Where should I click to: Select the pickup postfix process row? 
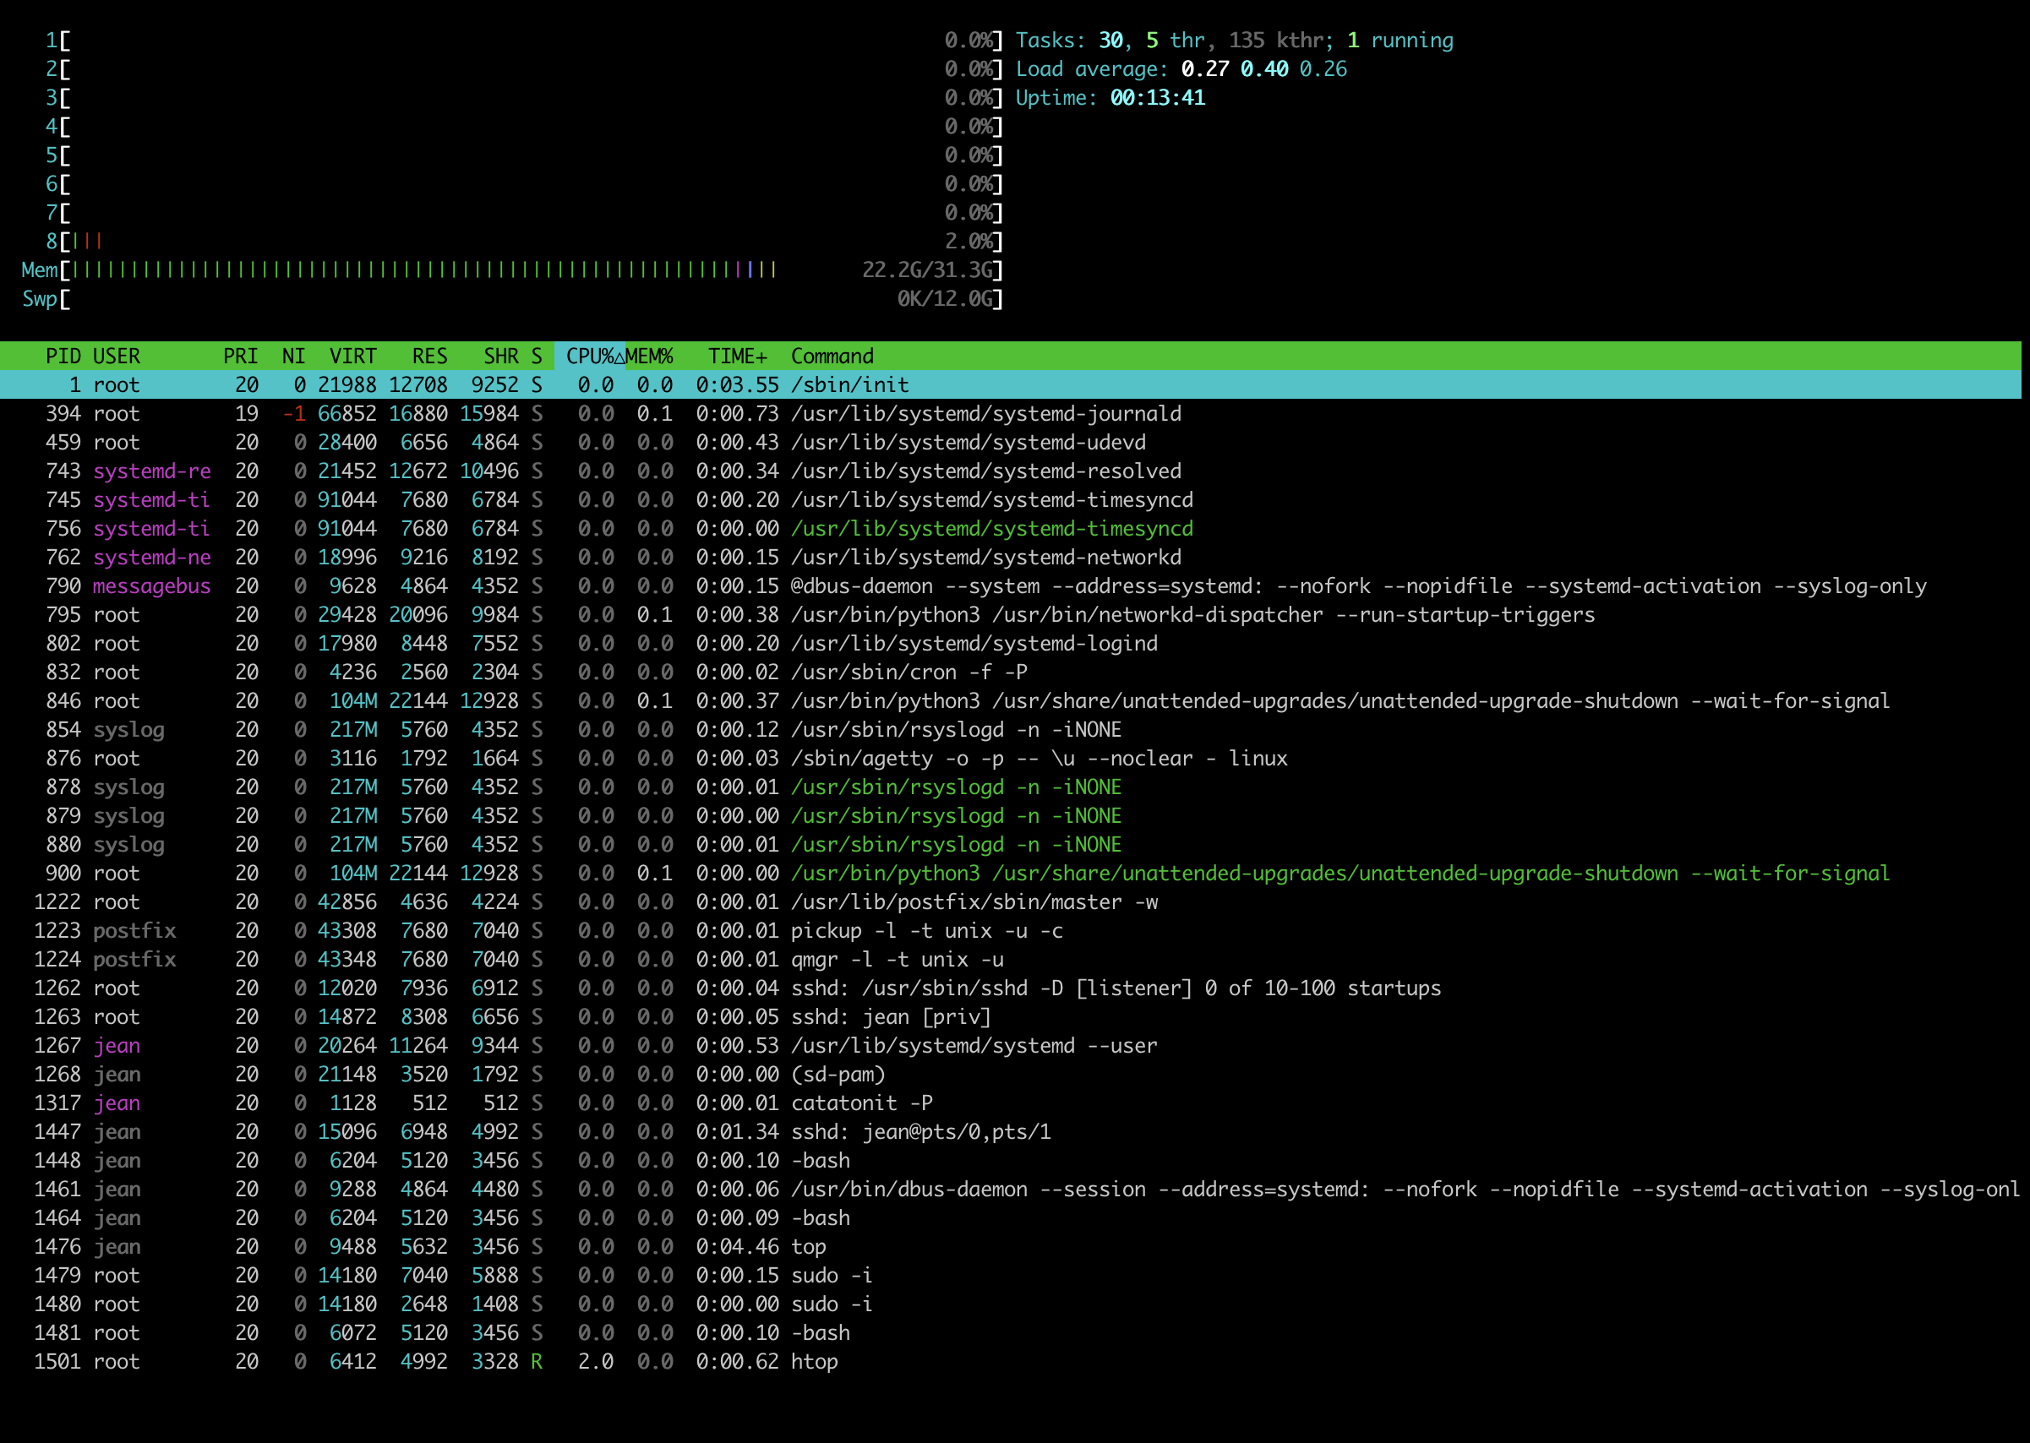click(x=1011, y=930)
